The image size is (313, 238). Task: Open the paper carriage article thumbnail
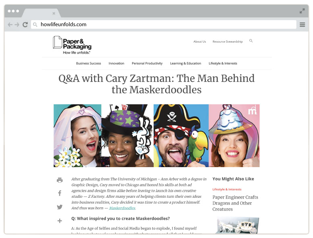[x=237, y=225]
